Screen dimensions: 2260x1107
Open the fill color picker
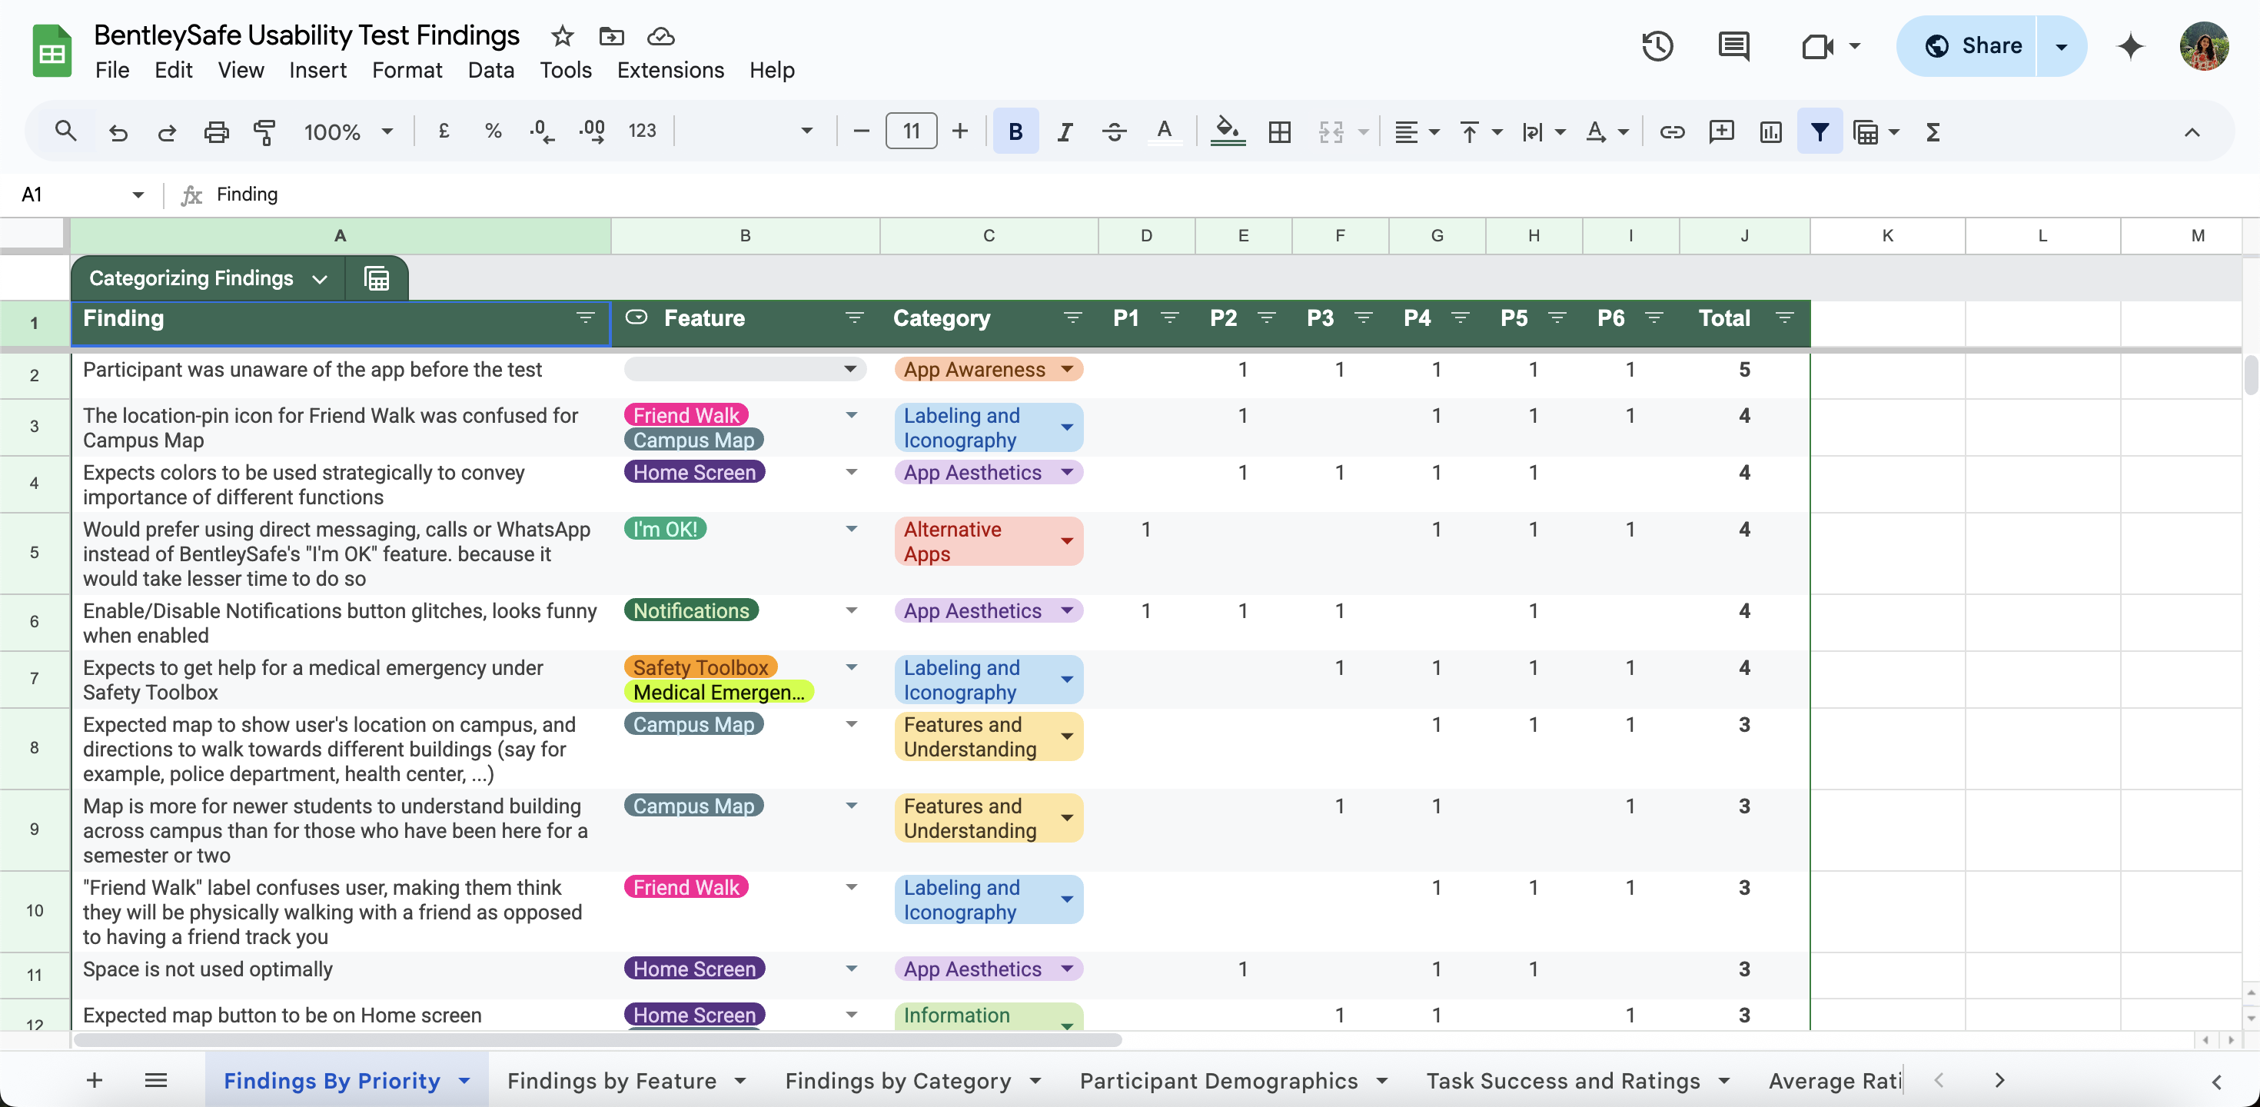click(1228, 131)
